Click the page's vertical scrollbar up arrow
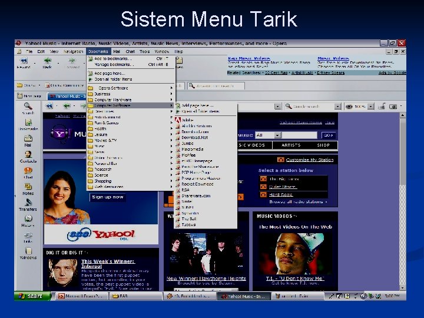Image resolution: width=424 pixels, height=318 pixels. (x=402, y=116)
